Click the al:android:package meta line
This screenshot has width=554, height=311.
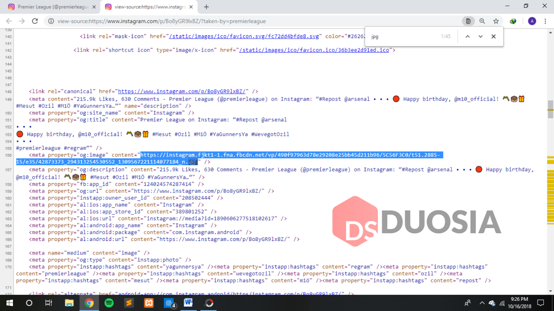point(140,233)
